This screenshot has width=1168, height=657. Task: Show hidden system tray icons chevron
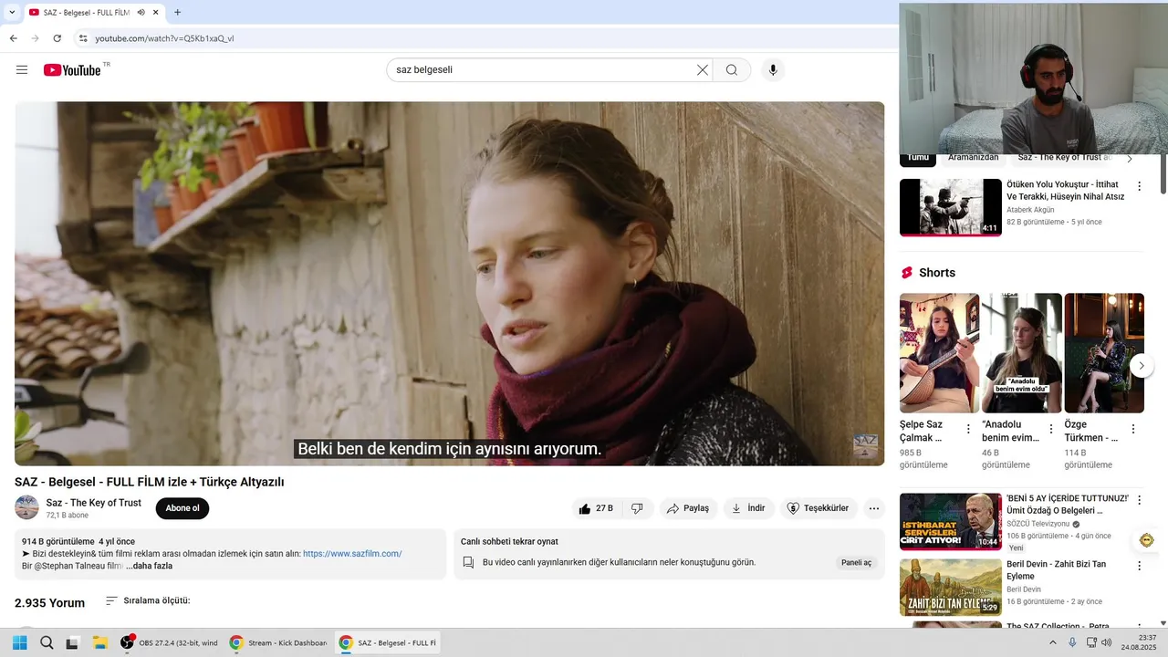pyautogui.click(x=1052, y=642)
